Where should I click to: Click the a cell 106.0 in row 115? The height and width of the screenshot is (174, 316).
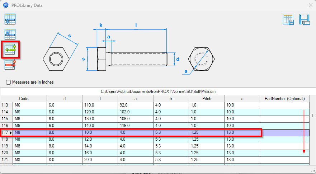click(136, 119)
